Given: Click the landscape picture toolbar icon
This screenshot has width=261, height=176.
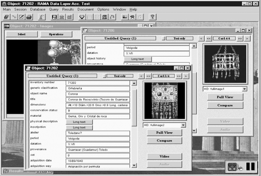Looking at the screenshot, I should [x=125, y=17].
